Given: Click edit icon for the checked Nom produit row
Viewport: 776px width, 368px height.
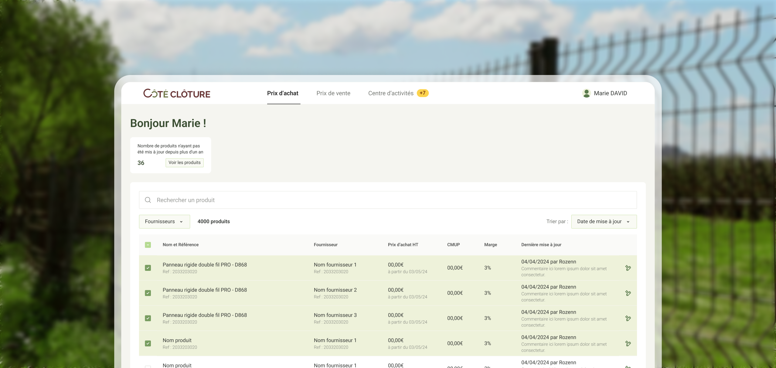Looking at the screenshot, I should pyautogui.click(x=628, y=343).
